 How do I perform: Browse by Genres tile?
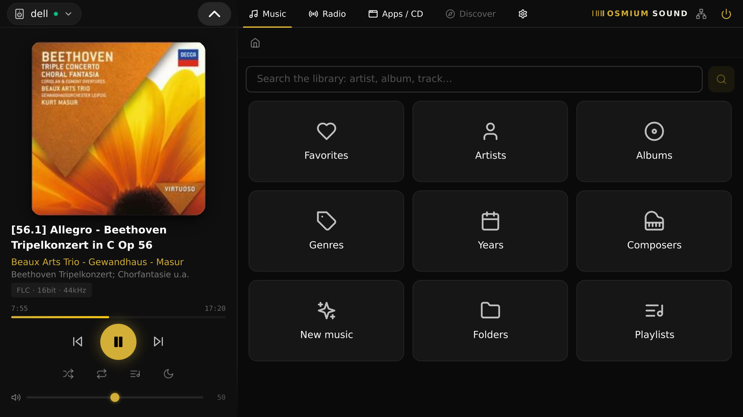[x=326, y=231]
